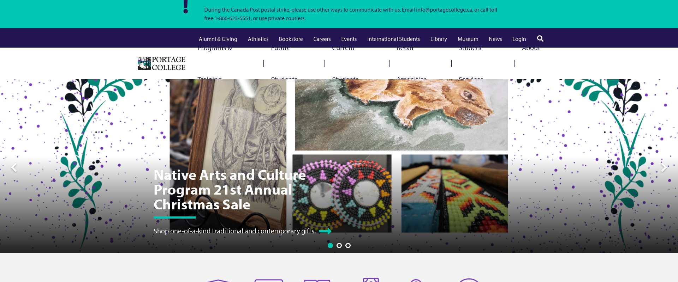Expand the Current Students menu
The width and height of the screenshot is (678, 282).
(345, 63)
